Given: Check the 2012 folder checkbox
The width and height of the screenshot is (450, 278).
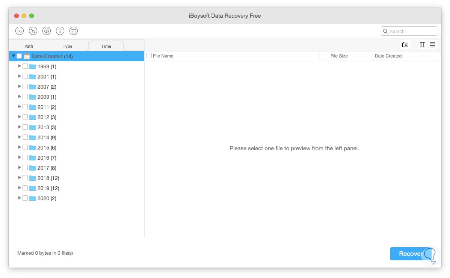Looking at the screenshot, I should [25, 117].
